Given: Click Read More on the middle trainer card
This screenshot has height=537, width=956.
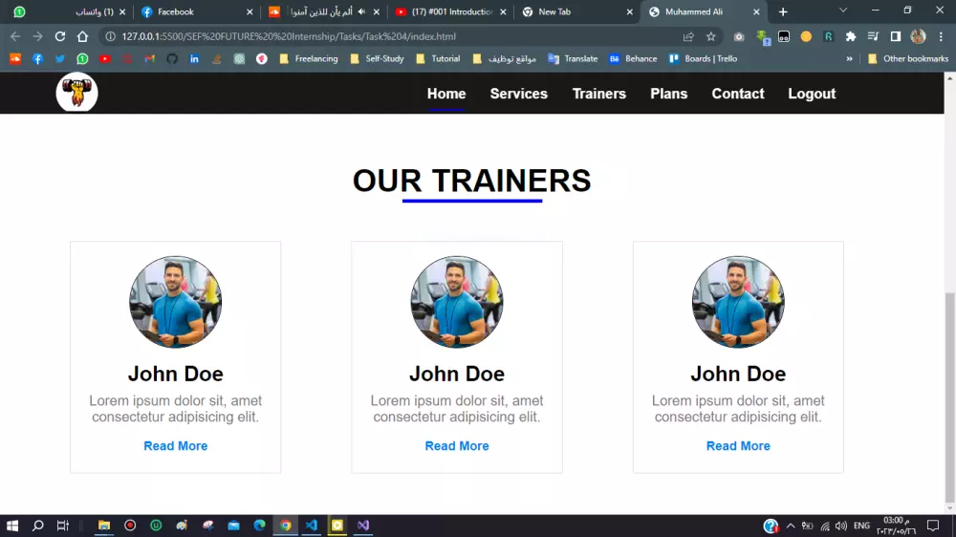Looking at the screenshot, I should [x=457, y=446].
